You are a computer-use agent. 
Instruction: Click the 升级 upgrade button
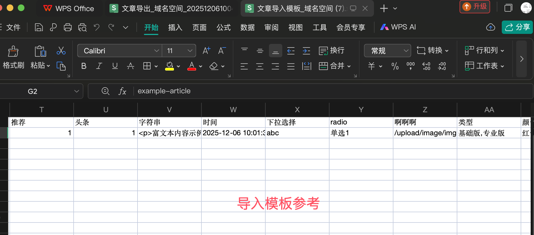[x=475, y=7]
